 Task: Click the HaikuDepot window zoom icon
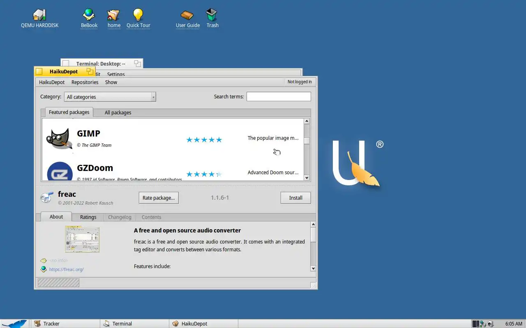click(90, 71)
